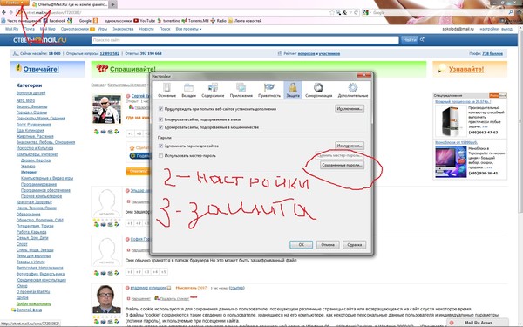This screenshot has width=523, height=327.
Task: Click the Найти search button
Action: pyautogui.click(x=410, y=40)
